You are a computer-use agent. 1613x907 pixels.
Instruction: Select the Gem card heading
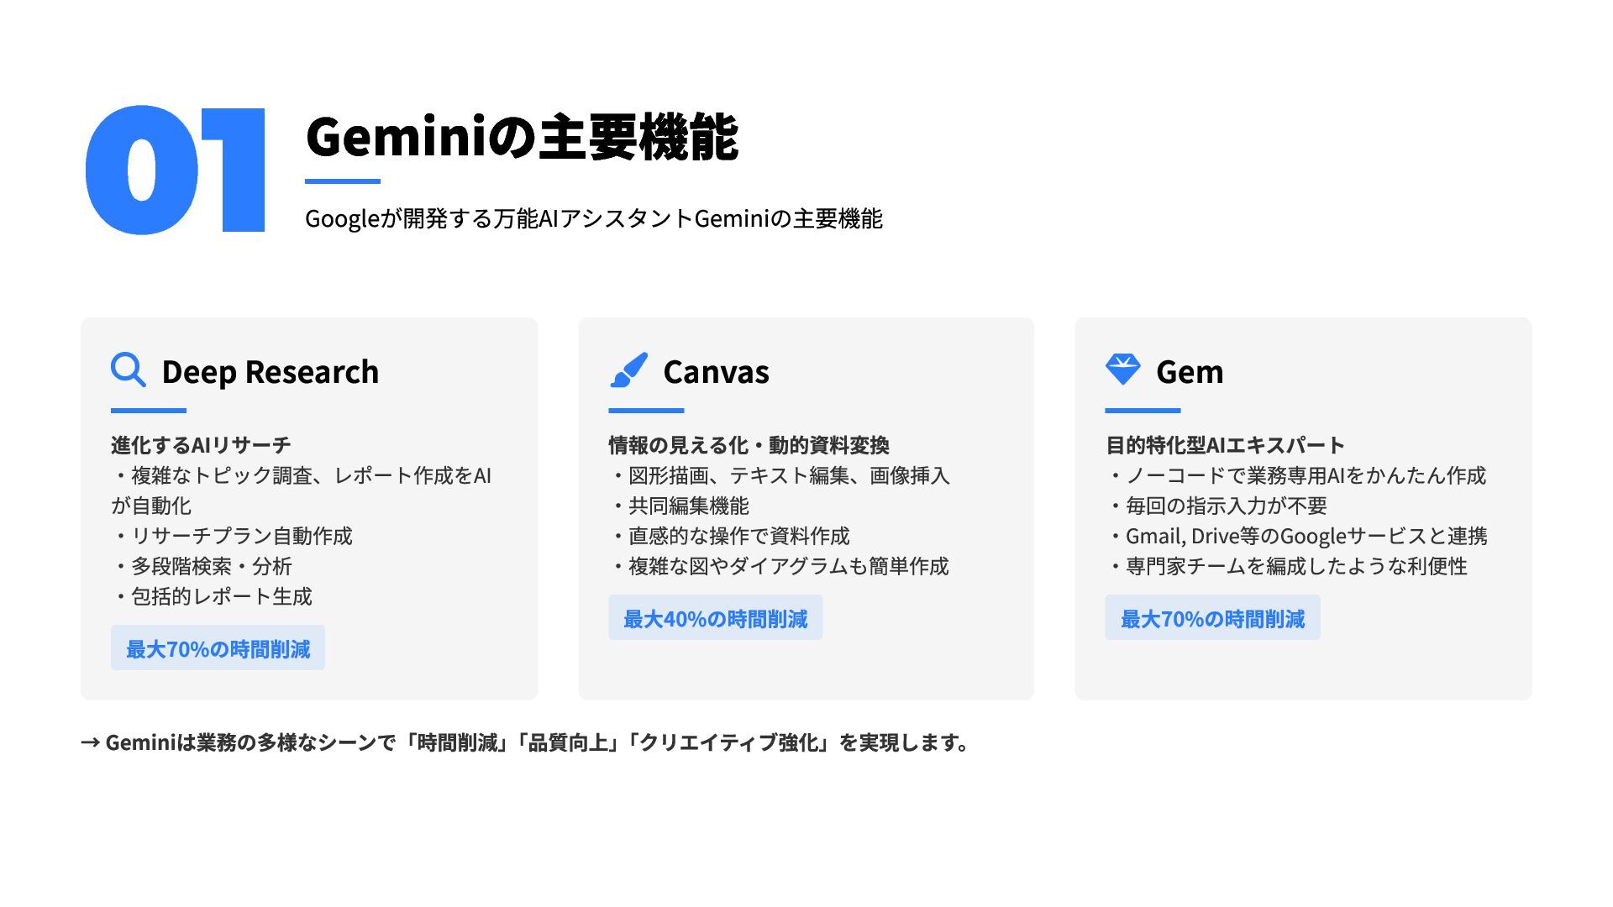click(1190, 372)
